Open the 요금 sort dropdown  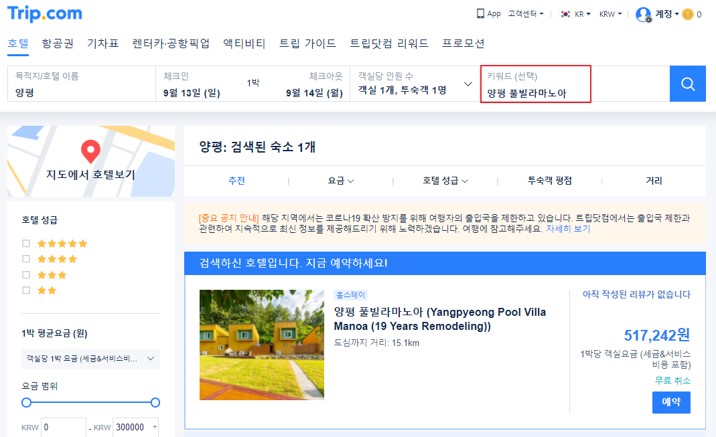click(x=341, y=181)
